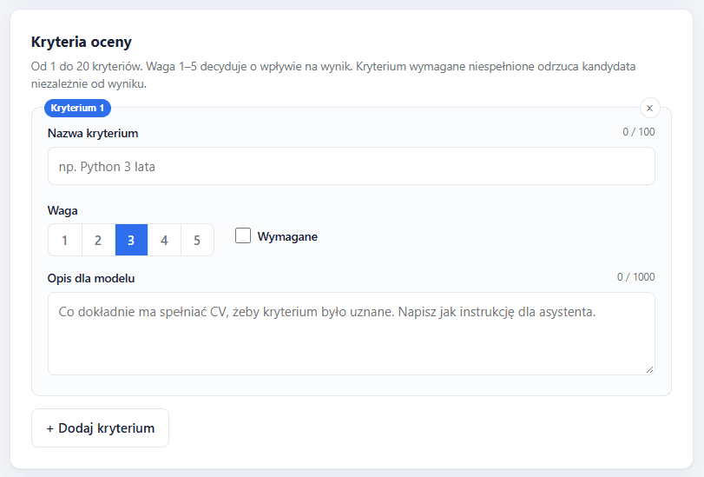The image size is (704, 477).
Task: Pick weight 5
Action: [x=197, y=240]
